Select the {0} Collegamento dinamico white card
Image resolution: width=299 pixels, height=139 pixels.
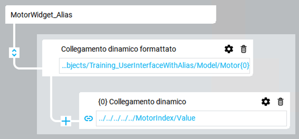click(184, 110)
